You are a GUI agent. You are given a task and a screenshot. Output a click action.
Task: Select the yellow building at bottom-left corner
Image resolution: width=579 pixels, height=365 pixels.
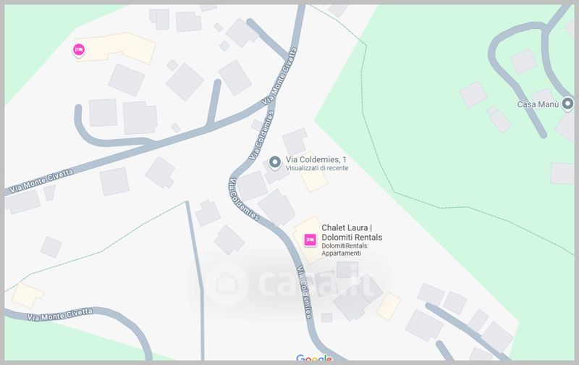(28, 295)
